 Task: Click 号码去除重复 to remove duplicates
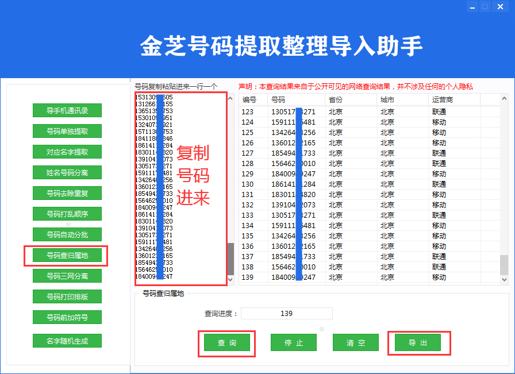(67, 193)
